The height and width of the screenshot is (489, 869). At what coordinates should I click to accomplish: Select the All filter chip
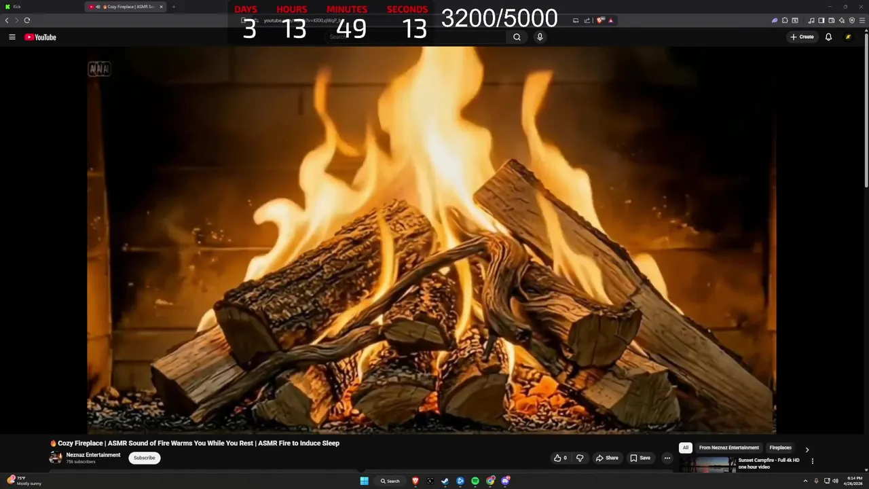tap(686, 448)
